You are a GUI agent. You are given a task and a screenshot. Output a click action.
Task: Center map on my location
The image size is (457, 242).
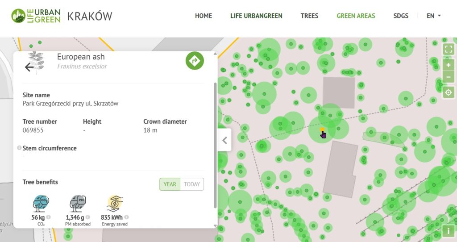449,93
